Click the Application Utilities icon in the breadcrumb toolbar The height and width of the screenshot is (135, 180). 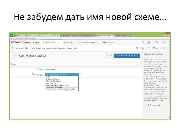click(148, 48)
